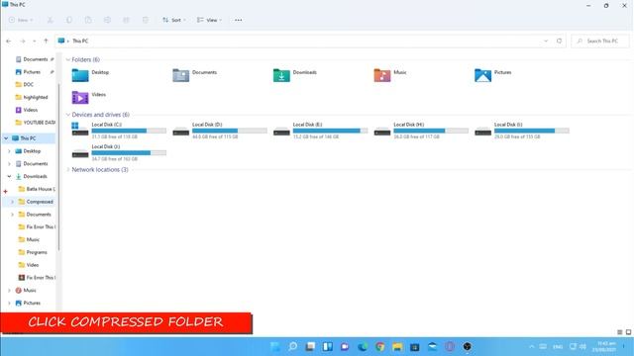
Task: Open File Explorer taskbar icon
Action: pyautogui.click(x=397, y=347)
